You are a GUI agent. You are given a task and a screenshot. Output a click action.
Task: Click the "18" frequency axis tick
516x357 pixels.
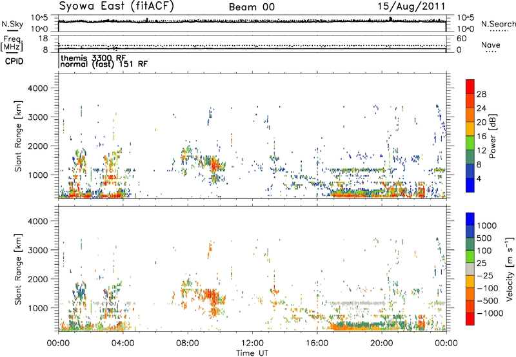(43, 39)
